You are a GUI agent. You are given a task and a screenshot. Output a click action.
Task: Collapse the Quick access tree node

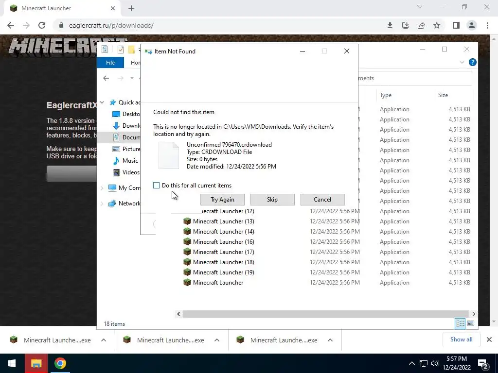[102, 102]
